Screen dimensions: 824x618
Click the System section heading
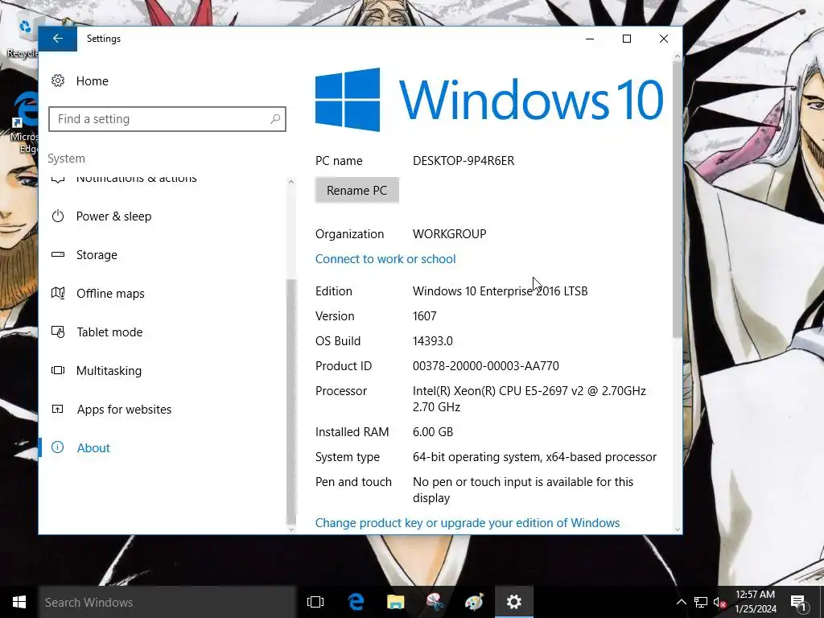pos(66,159)
